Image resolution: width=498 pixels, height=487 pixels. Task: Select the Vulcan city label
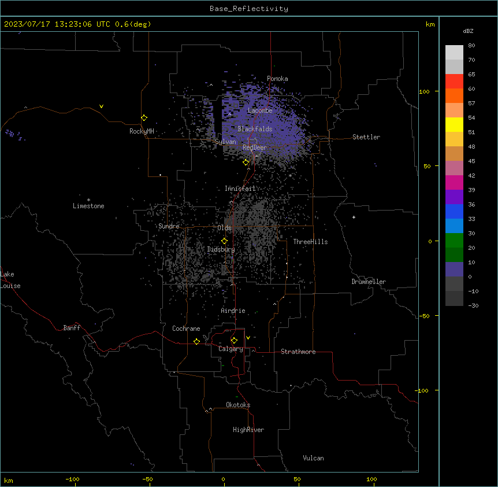pyautogui.click(x=313, y=458)
